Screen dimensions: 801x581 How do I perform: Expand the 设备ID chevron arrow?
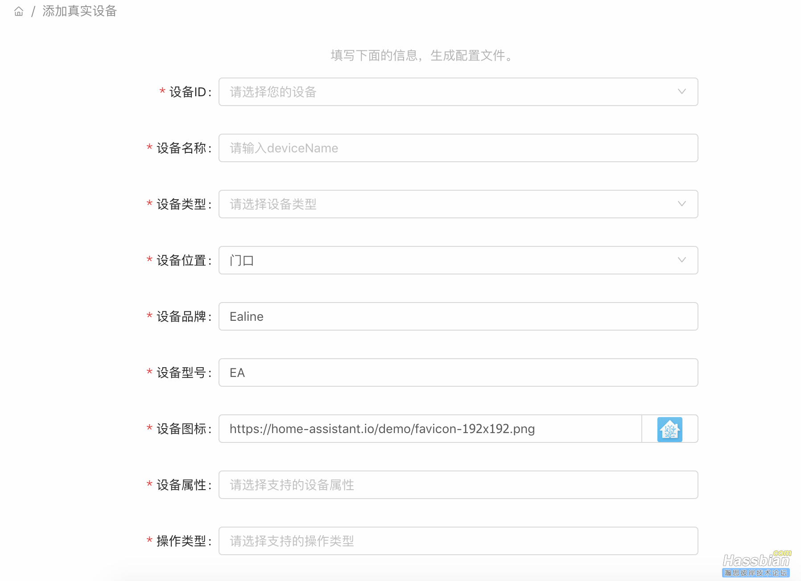(681, 92)
